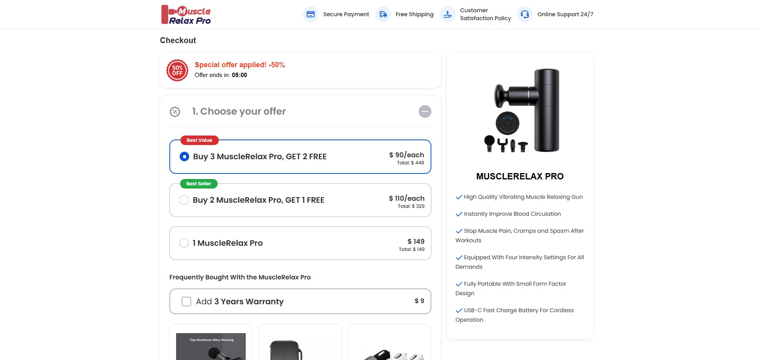Screen dimensions: 759x360
Task: Click the Customer Satisfaction Policy icon
Action: pos(448,15)
